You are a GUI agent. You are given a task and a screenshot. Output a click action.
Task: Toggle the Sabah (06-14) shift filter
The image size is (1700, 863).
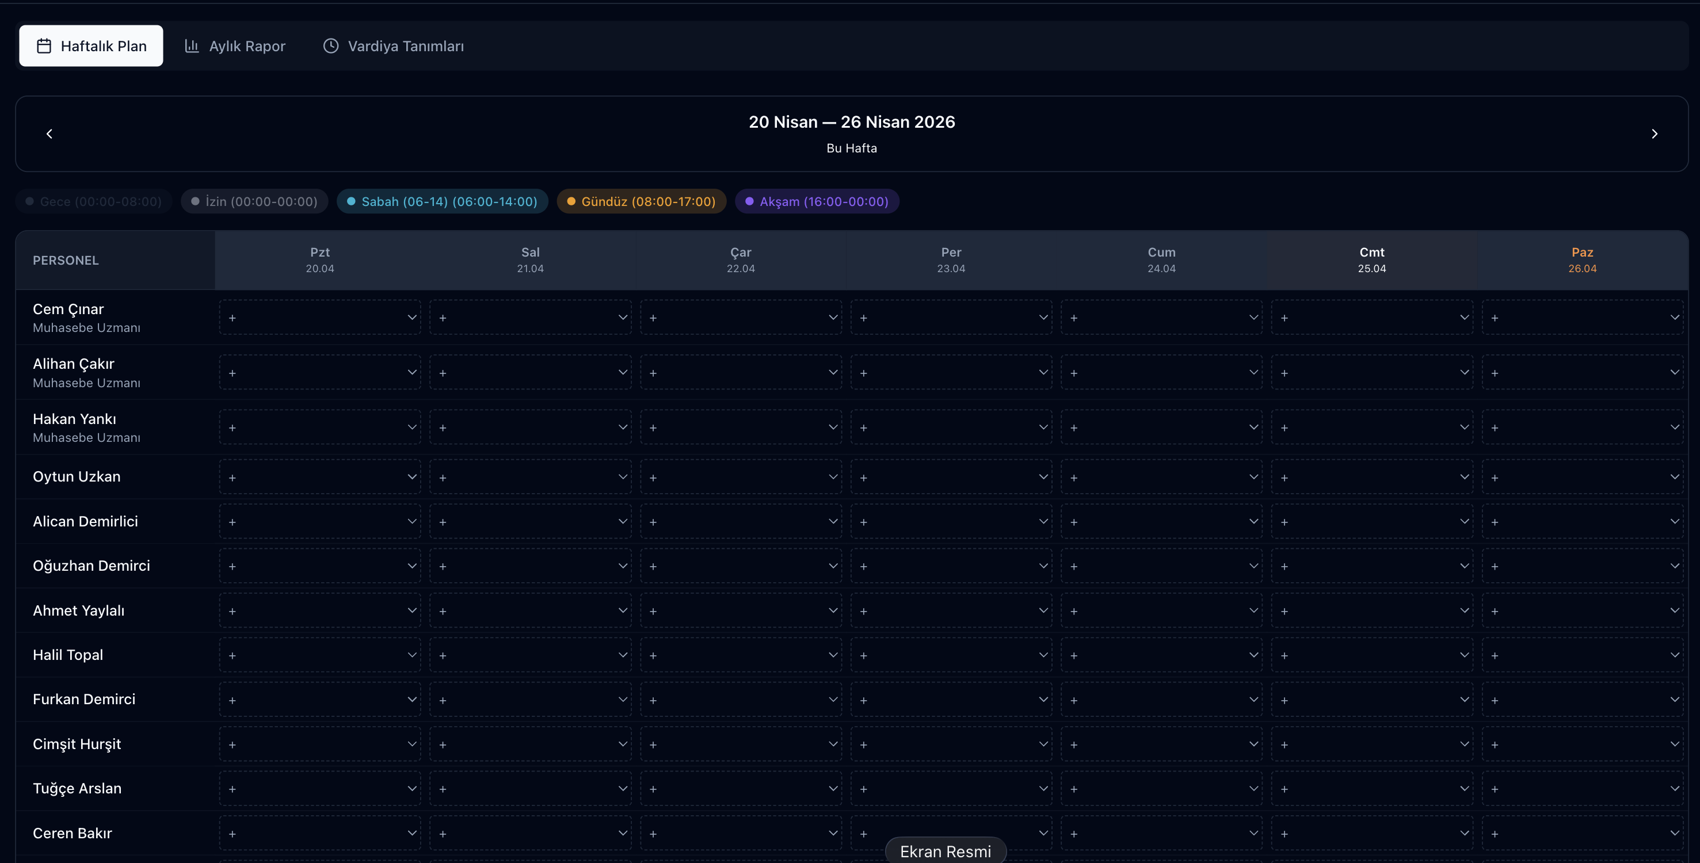442,201
